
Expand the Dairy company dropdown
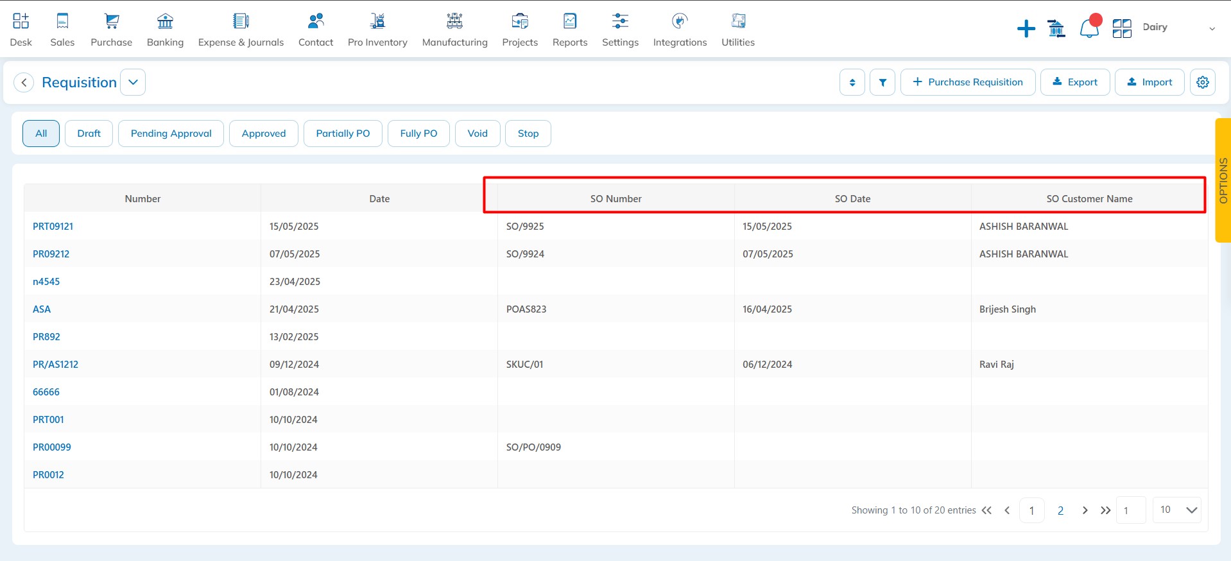[x=1212, y=28]
